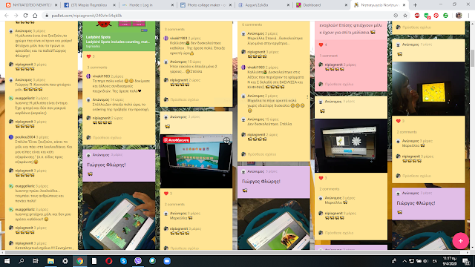Click the red adblock extension icon

click(x=417, y=16)
